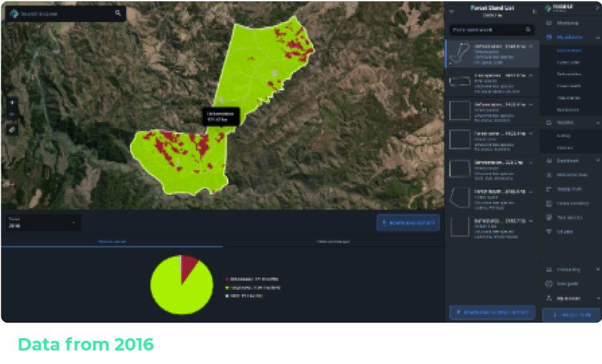
Task: Click the zoom in plus icon on the map
Action: [x=14, y=103]
